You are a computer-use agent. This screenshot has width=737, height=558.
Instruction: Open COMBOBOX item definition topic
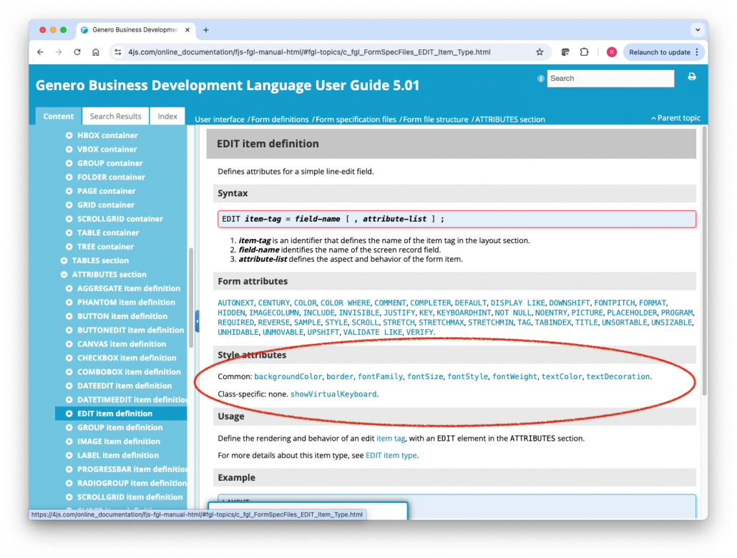click(x=129, y=372)
